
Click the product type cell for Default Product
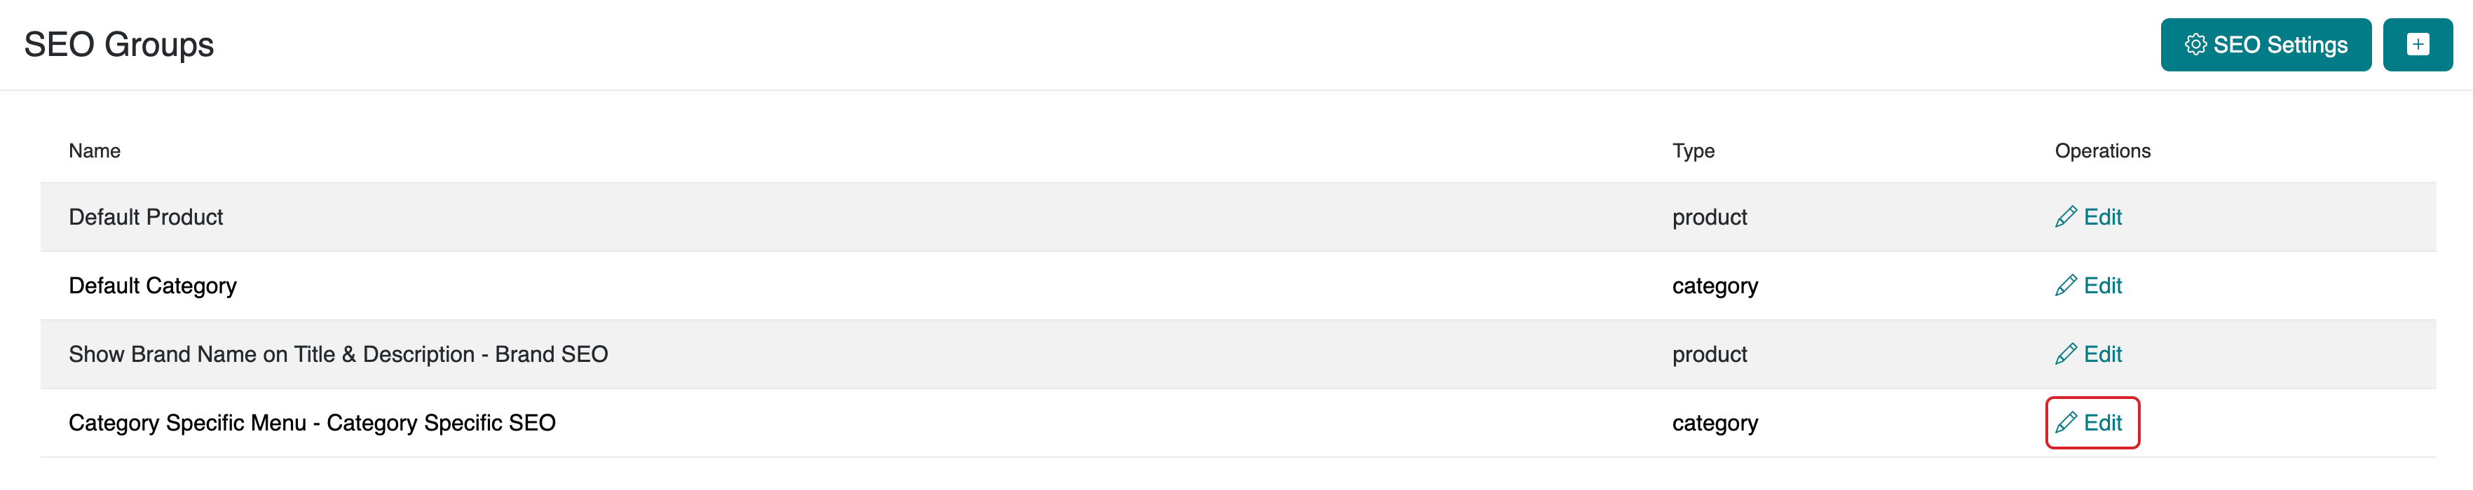(x=1709, y=218)
